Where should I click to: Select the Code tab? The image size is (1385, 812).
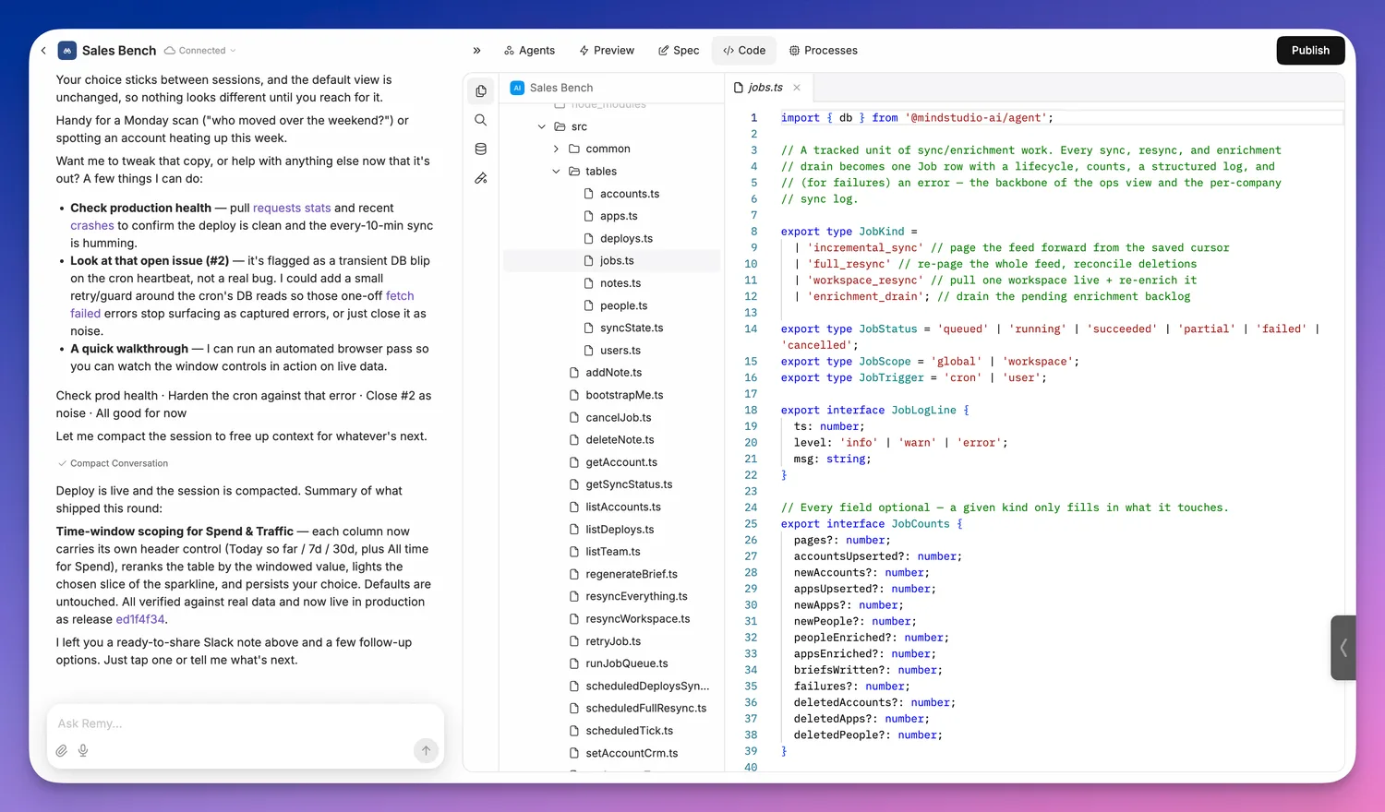(744, 51)
